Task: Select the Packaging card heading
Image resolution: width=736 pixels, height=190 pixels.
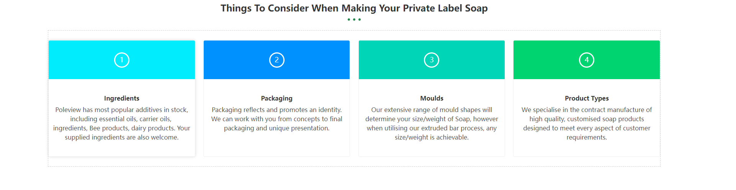Action: point(276,98)
